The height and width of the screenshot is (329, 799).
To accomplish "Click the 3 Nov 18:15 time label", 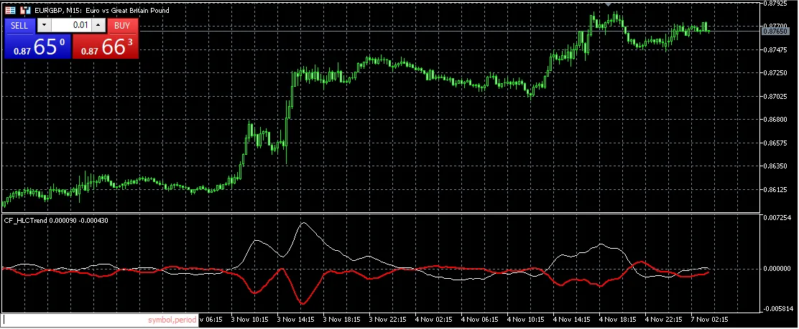I will [x=341, y=320].
